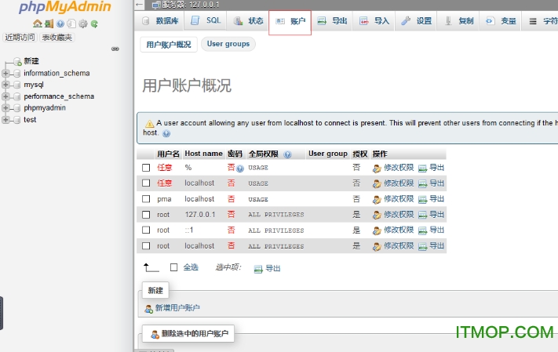
Task: Tick the checkbox for root ::1
Action: tap(146, 230)
